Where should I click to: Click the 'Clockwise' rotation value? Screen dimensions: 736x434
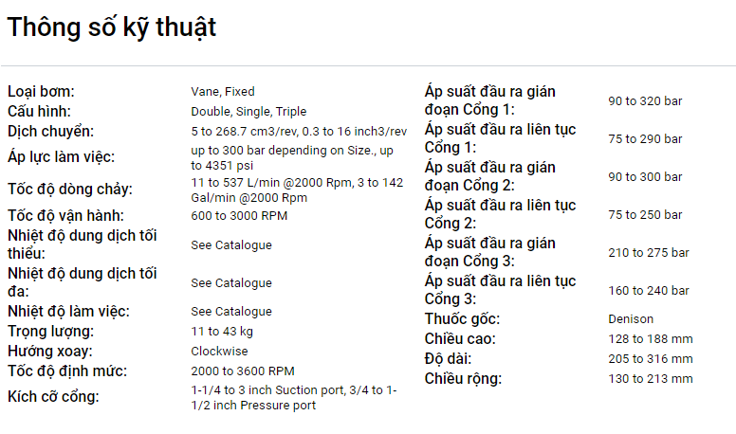point(219,352)
